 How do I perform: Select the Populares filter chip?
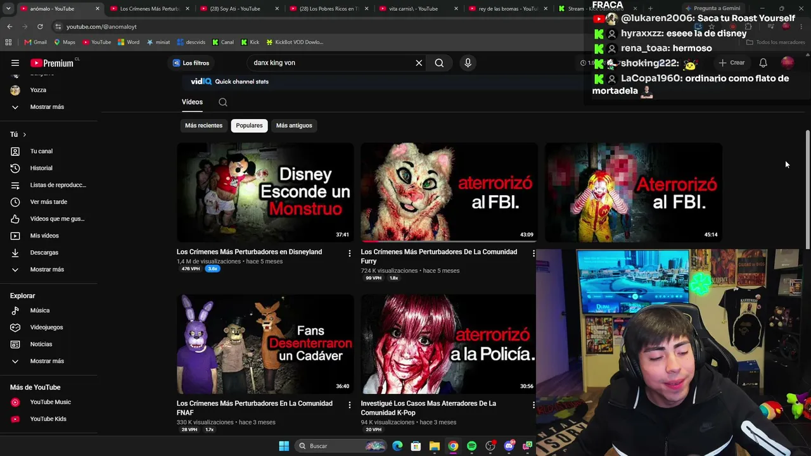click(x=249, y=125)
